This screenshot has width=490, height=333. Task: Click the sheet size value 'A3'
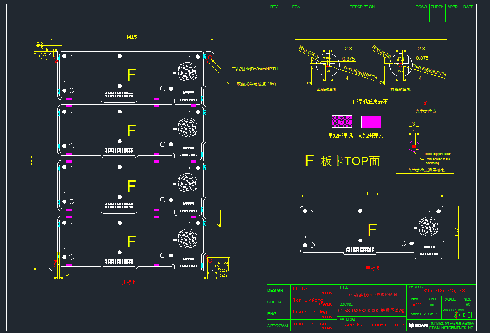coord(468,305)
